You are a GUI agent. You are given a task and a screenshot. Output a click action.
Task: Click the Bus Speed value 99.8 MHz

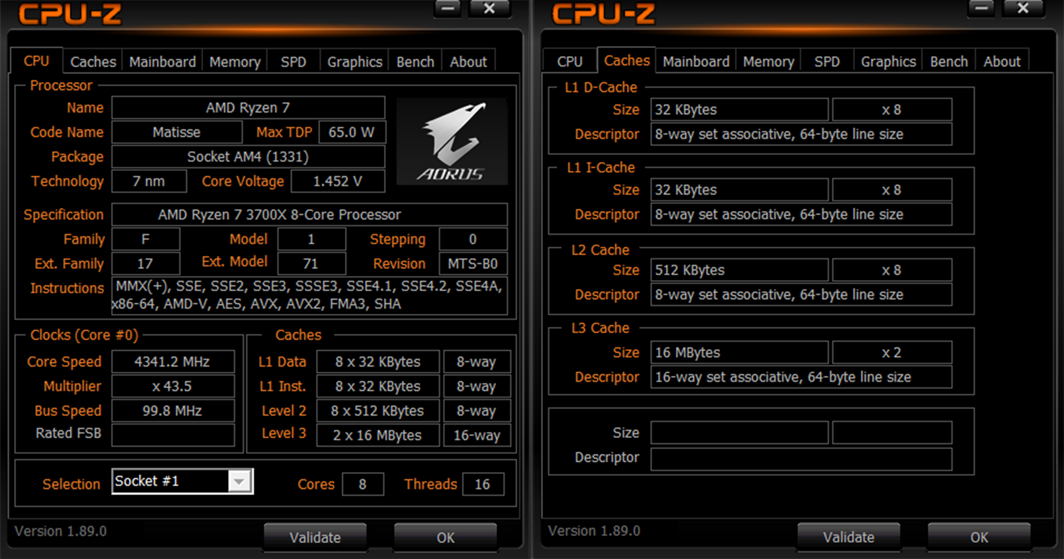[173, 411]
